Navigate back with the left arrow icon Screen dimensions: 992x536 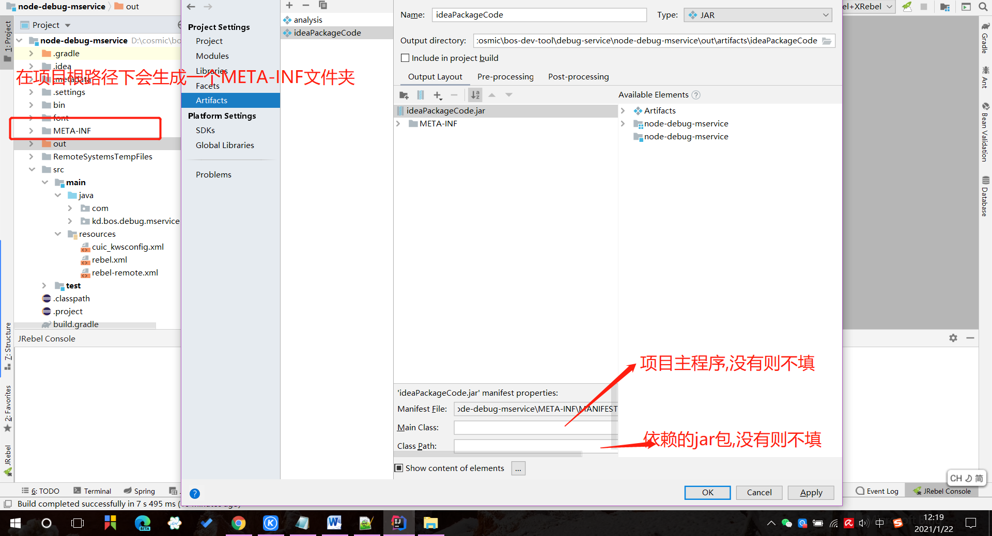point(191,7)
